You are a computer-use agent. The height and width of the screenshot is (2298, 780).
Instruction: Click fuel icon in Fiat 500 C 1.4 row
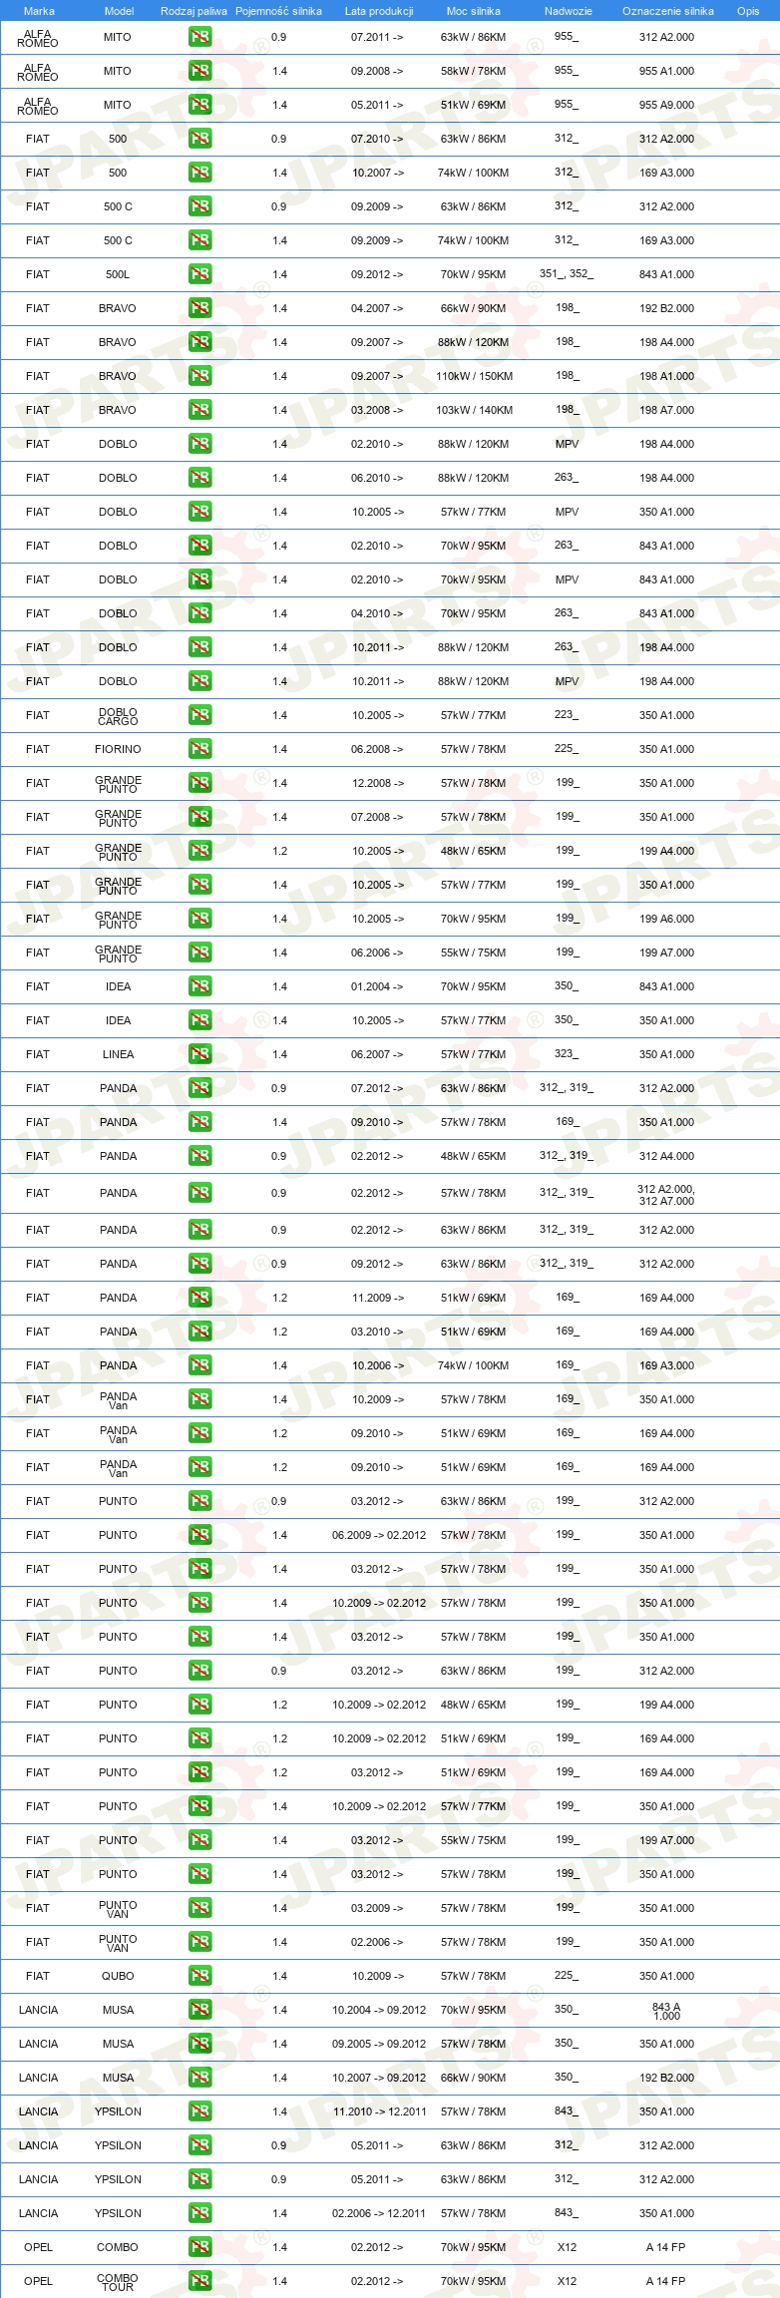(199, 240)
